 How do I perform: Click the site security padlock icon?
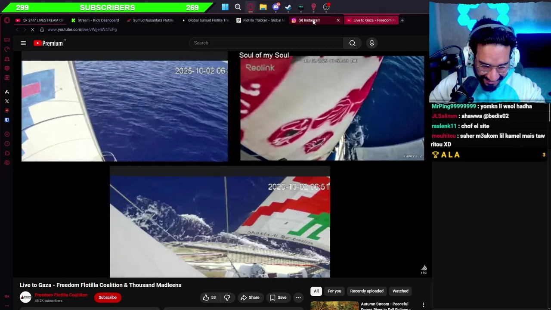(x=42, y=30)
